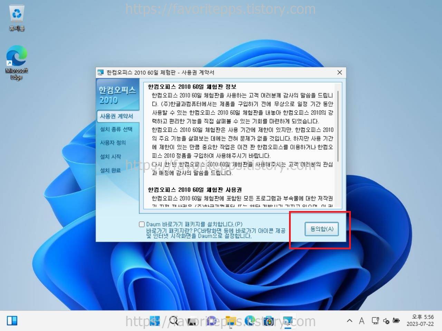442x331 pixels.
Task: Open the Chat app on taskbar
Action: tap(211, 321)
